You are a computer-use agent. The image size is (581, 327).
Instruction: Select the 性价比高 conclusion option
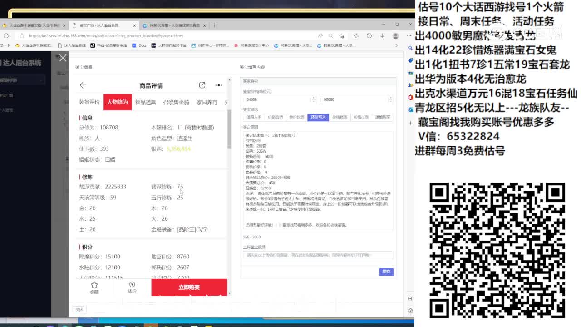pyautogui.click(x=297, y=117)
